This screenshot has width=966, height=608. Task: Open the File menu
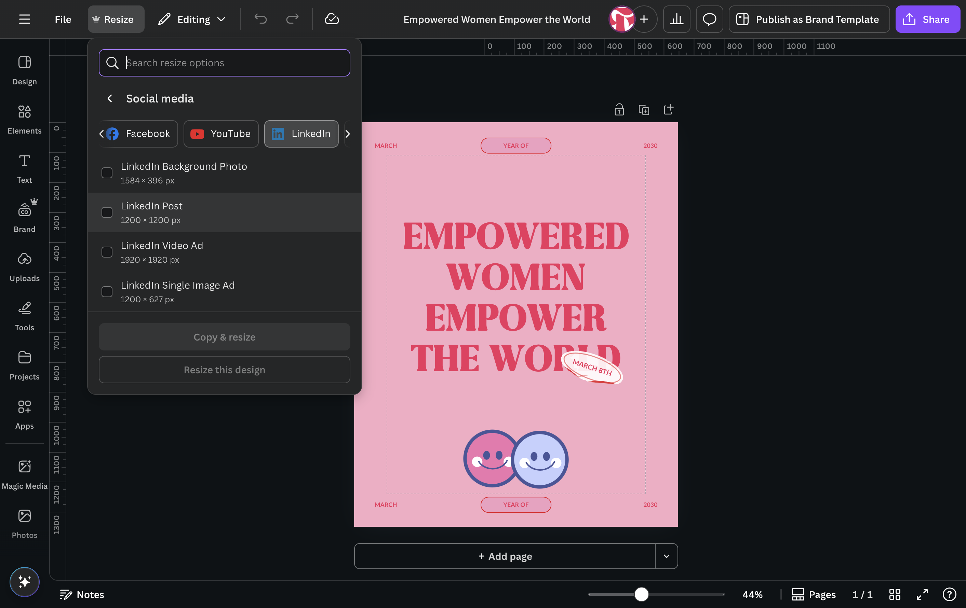pos(63,19)
